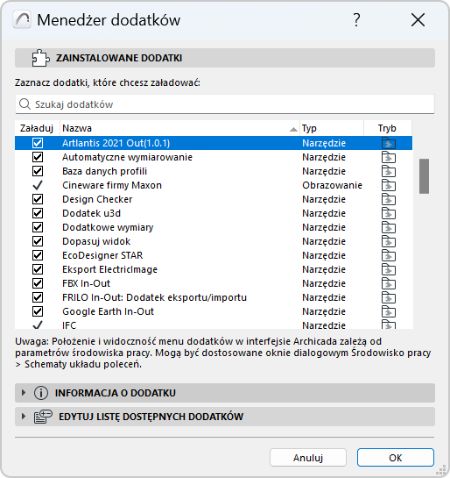
Task: Click the mode icon for Artlantis 2021 Out
Action: (389, 143)
